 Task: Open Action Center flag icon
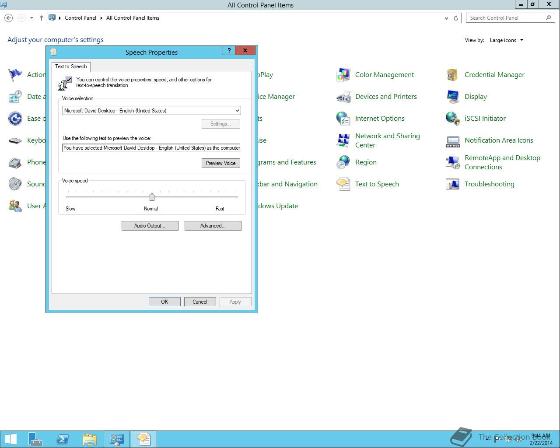coord(15,75)
